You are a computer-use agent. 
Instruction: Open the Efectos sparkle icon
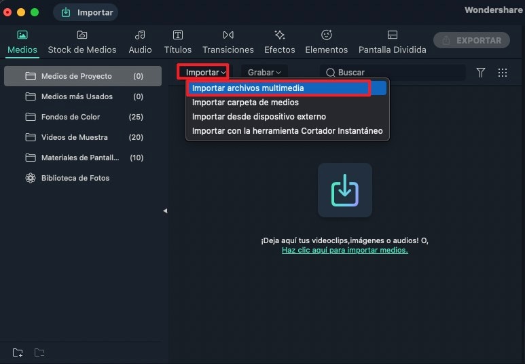pyautogui.click(x=280, y=35)
